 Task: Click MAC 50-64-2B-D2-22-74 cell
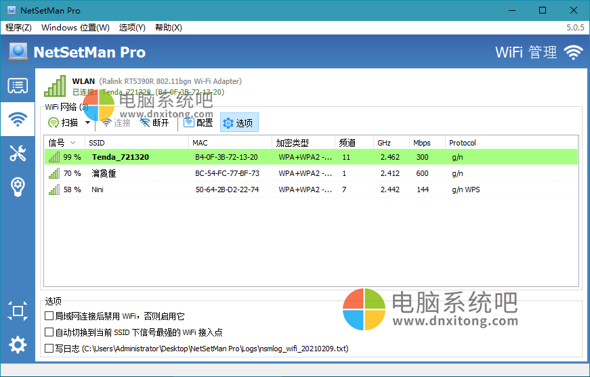(228, 190)
